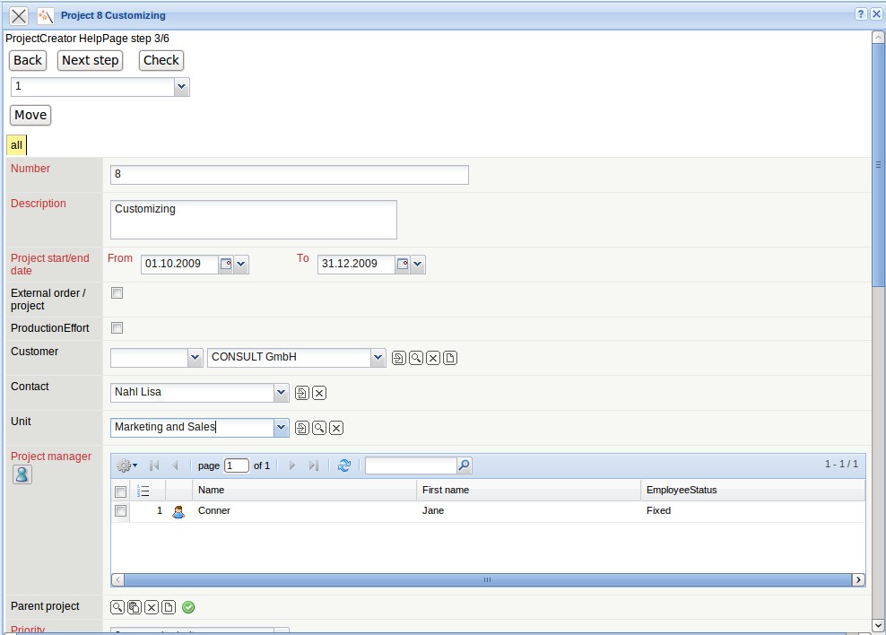Click into the Description text area

[253, 220]
